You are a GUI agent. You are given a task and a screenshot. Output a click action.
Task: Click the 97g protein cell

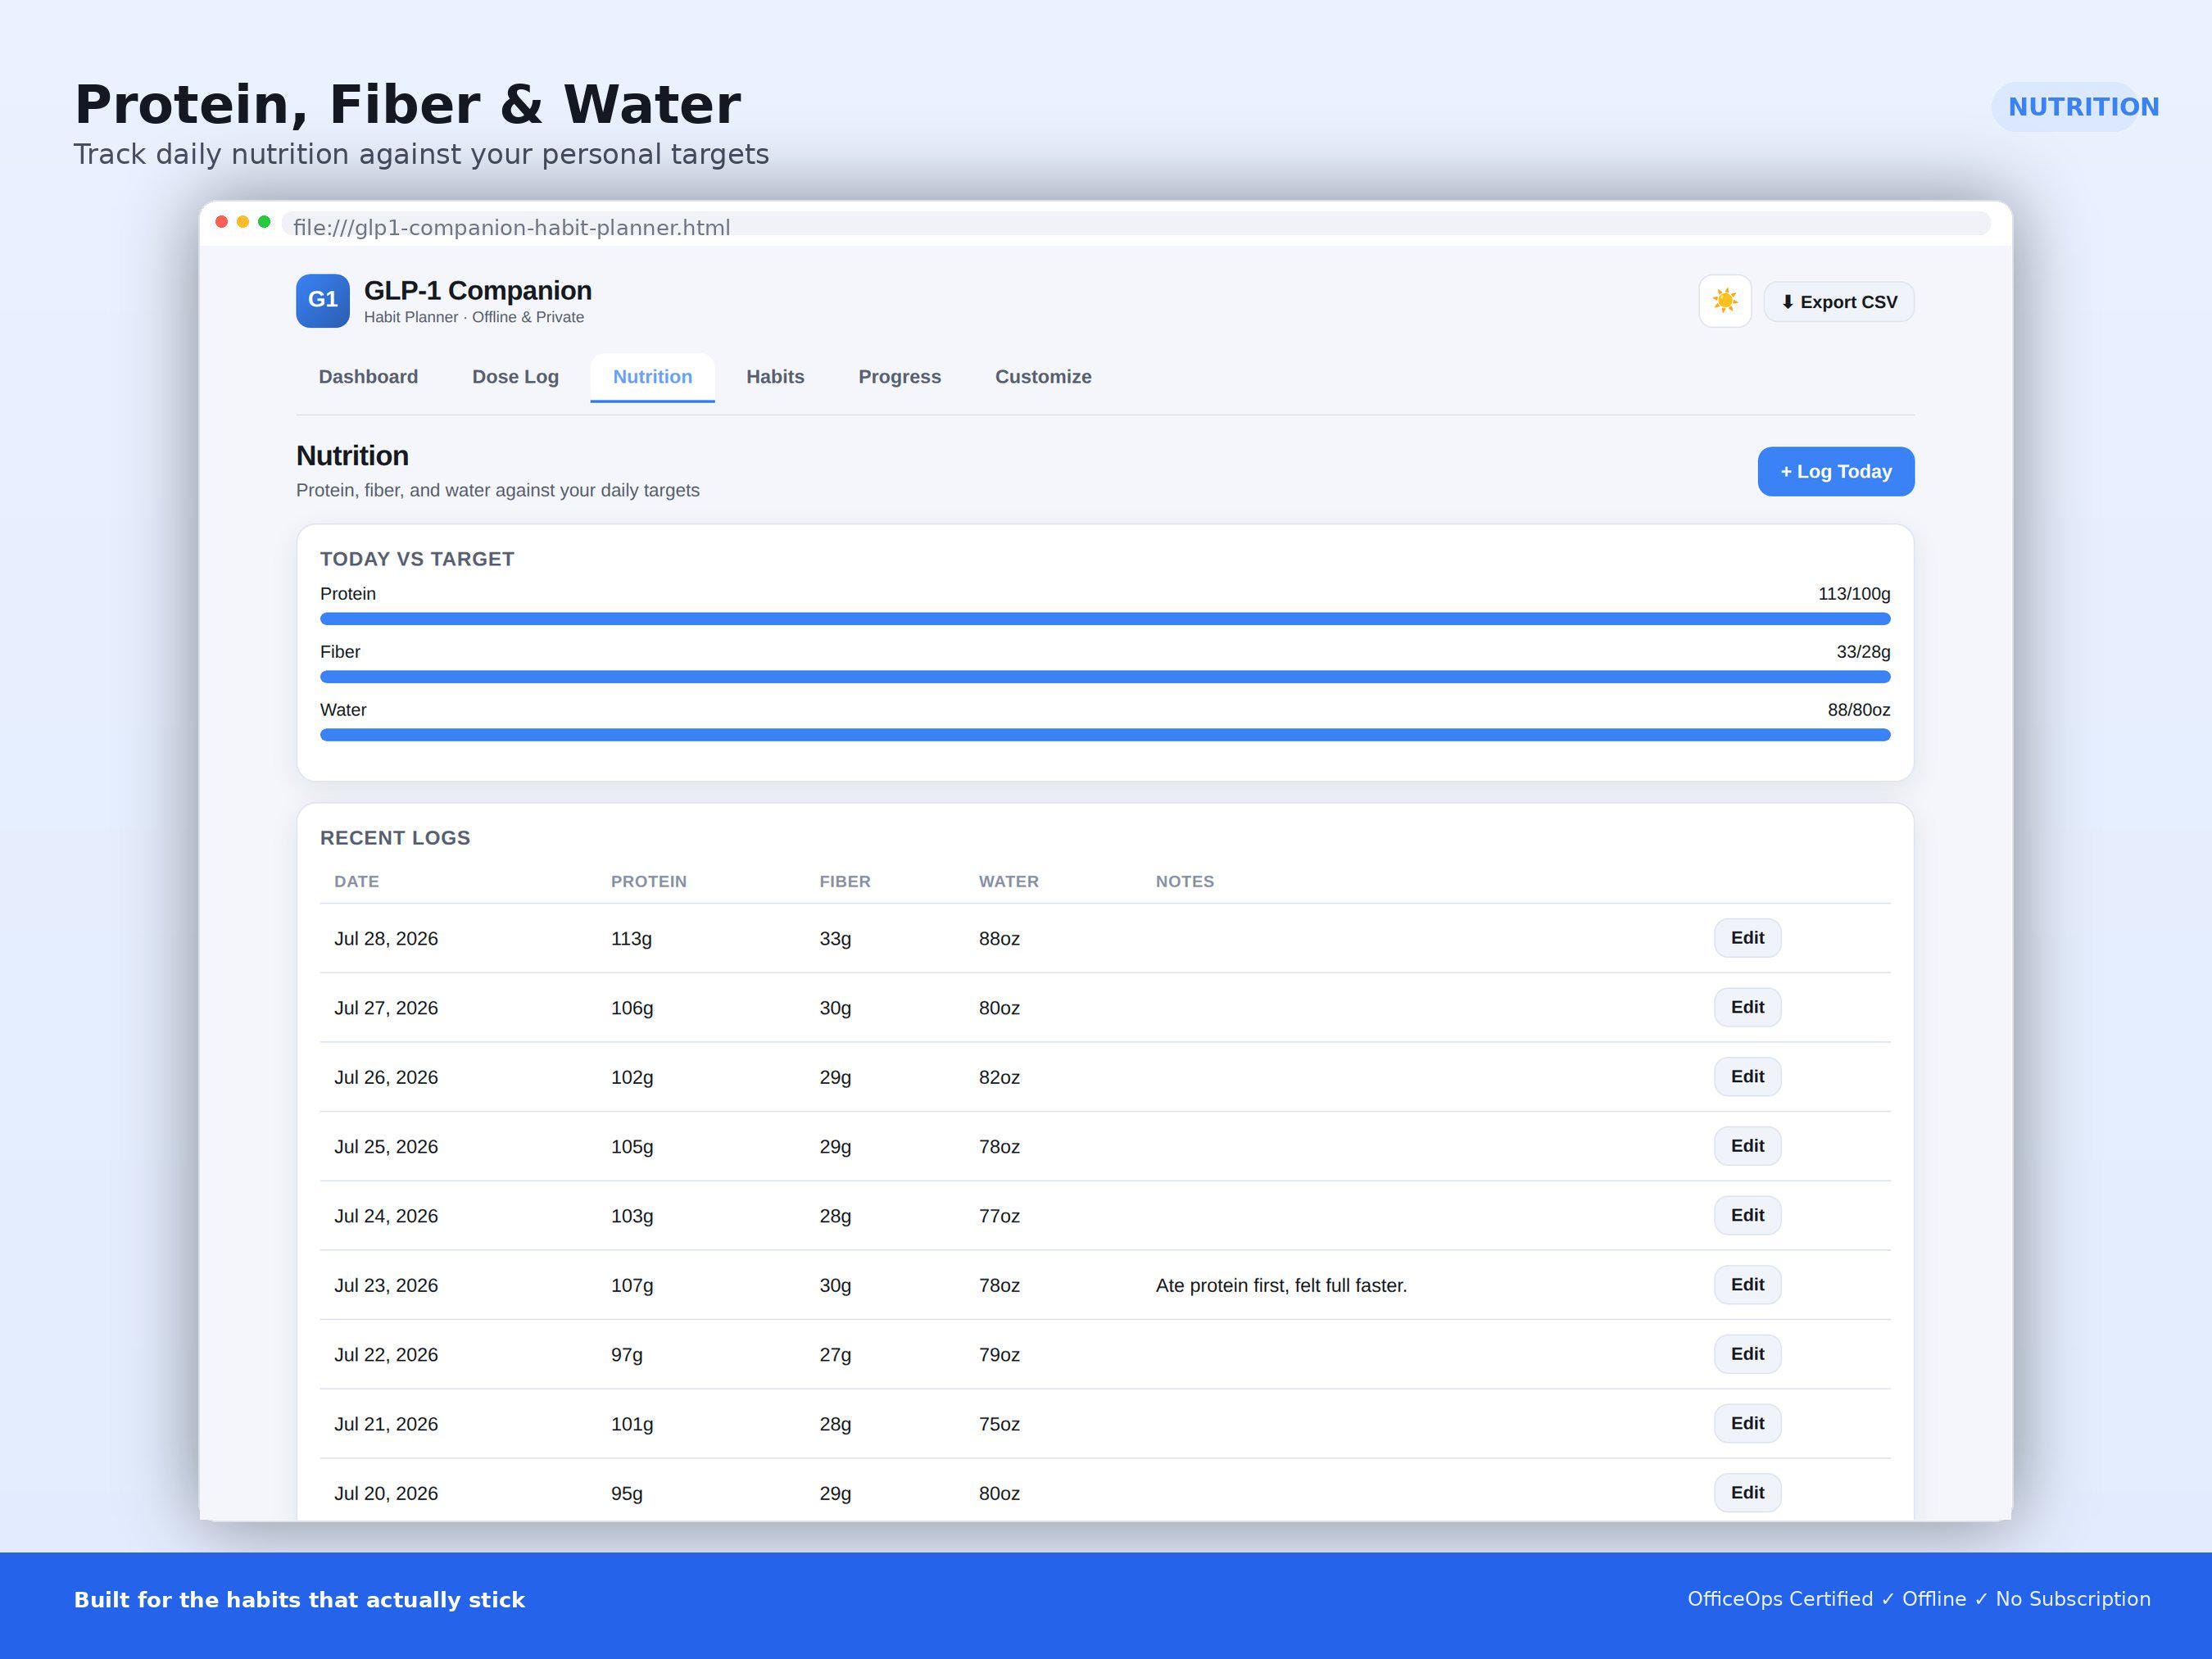tap(627, 1355)
